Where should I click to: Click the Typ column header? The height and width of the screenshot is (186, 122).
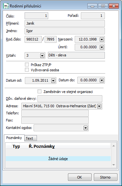click(x=16, y=146)
